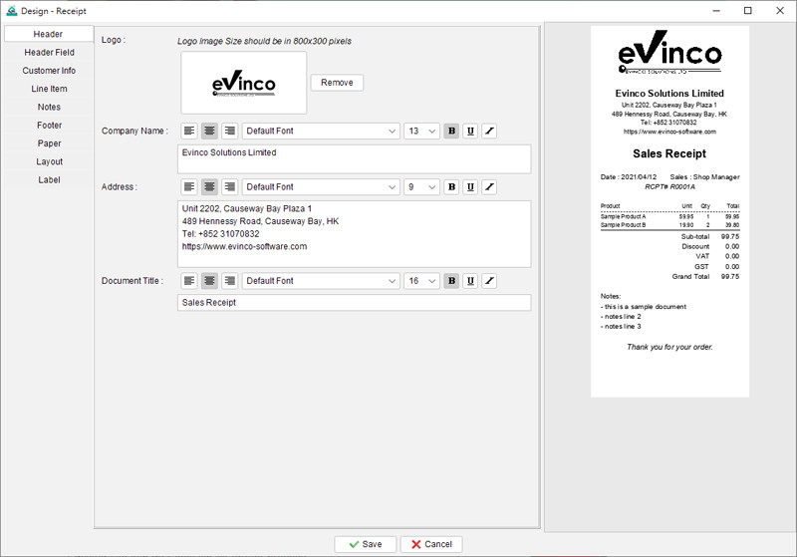Viewport: 797px width, 557px height.
Task: Open Address font size 9 dropdown
Action: click(421, 187)
